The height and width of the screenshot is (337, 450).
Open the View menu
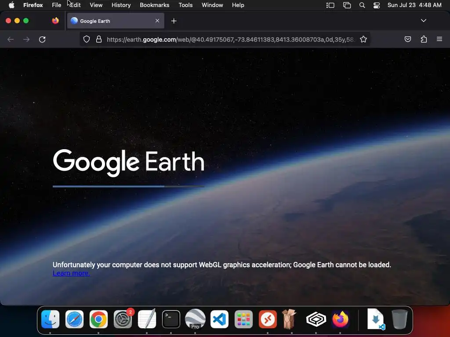[96, 5]
